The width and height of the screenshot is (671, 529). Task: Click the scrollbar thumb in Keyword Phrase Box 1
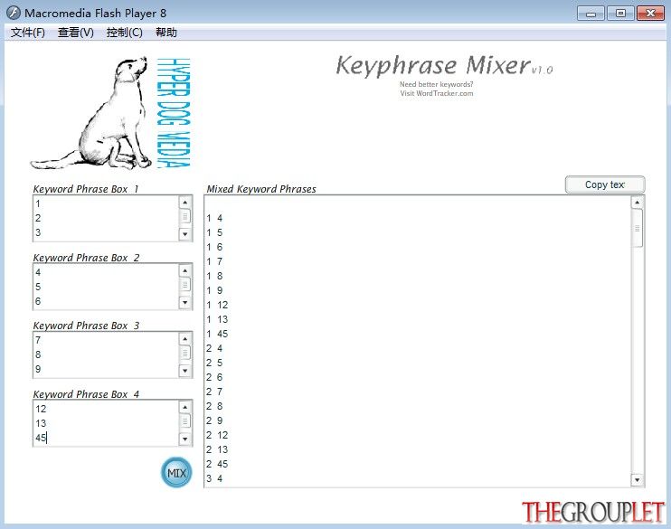click(x=184, y=216)
